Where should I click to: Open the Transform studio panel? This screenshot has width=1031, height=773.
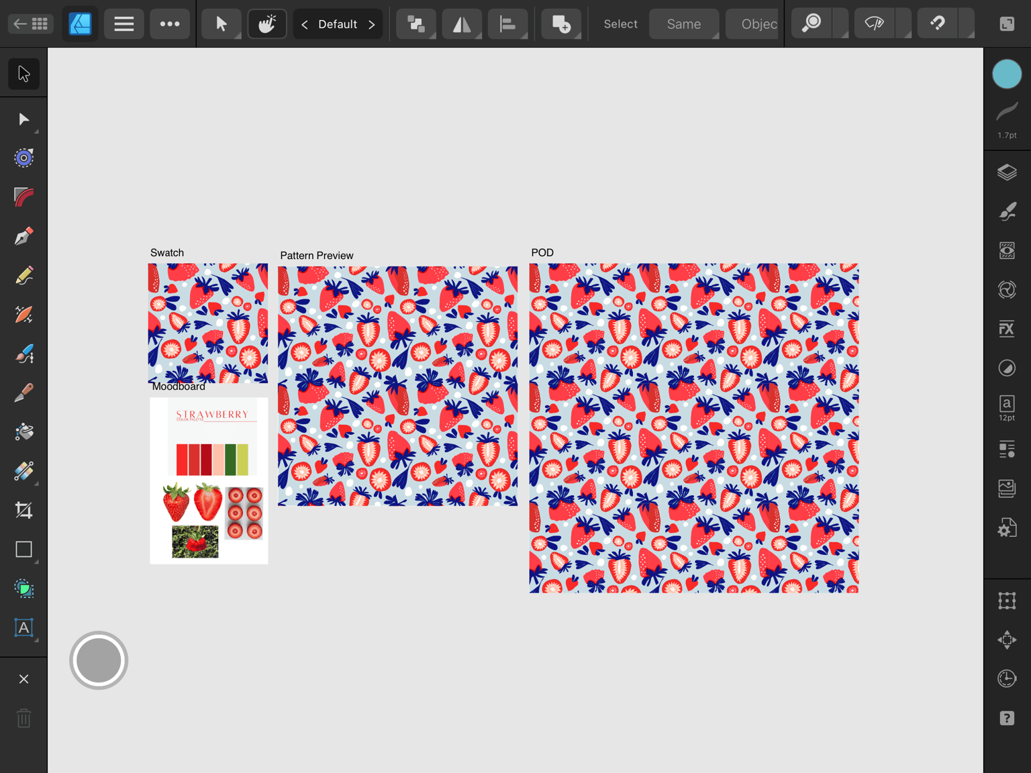(x=1007, y=601)
